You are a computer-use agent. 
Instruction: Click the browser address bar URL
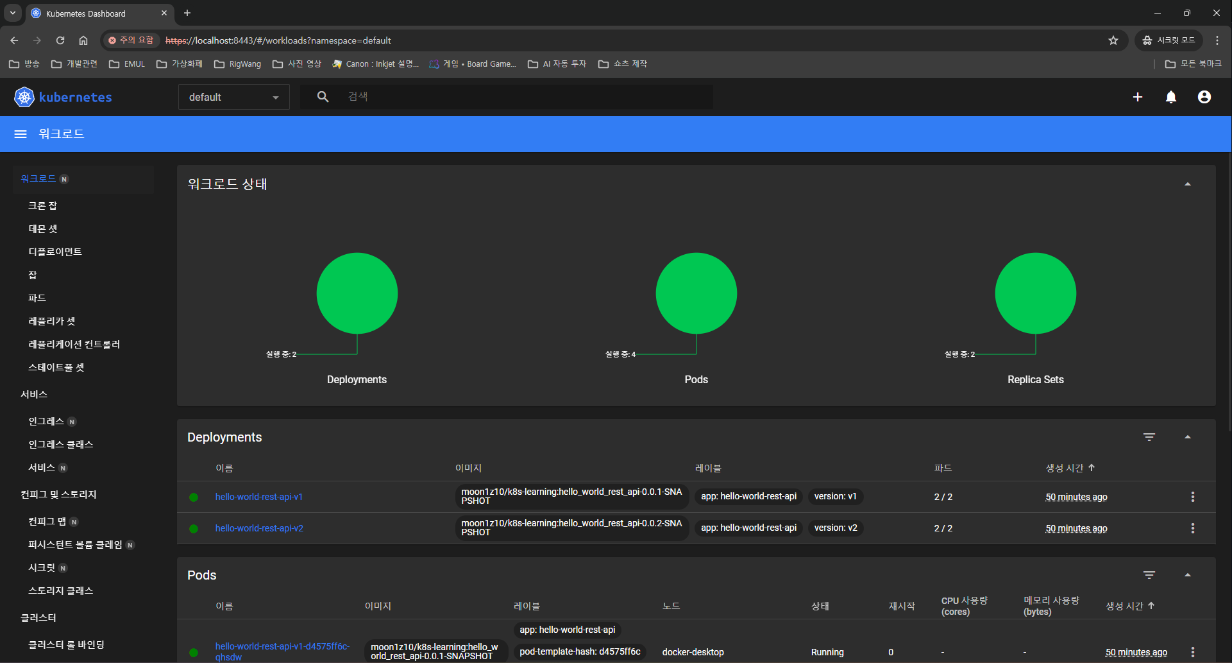278,40
